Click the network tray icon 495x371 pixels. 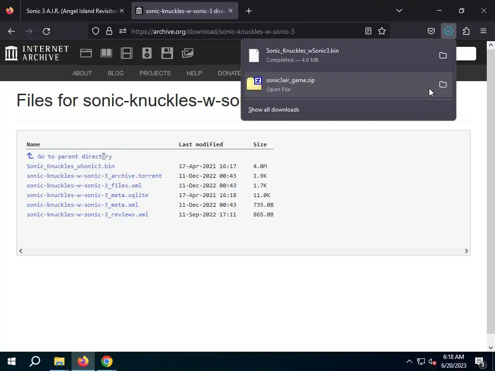click(421, 361)
